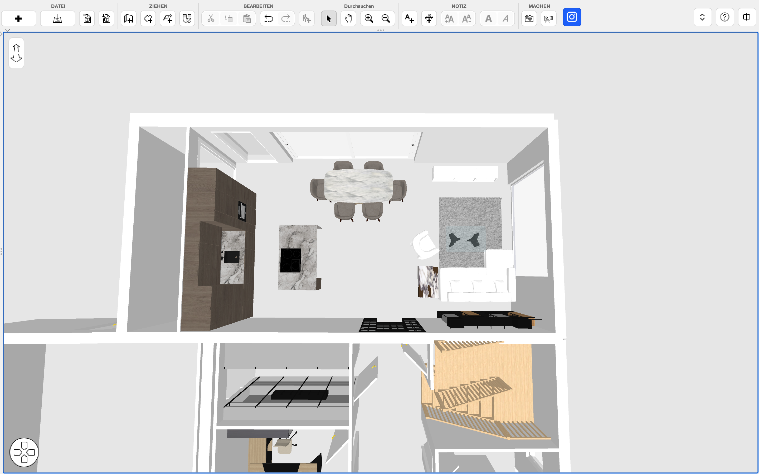This screenshot has height=474, width=759.
Task: Open the up-down chevron view selector
Action: point(702,17)
